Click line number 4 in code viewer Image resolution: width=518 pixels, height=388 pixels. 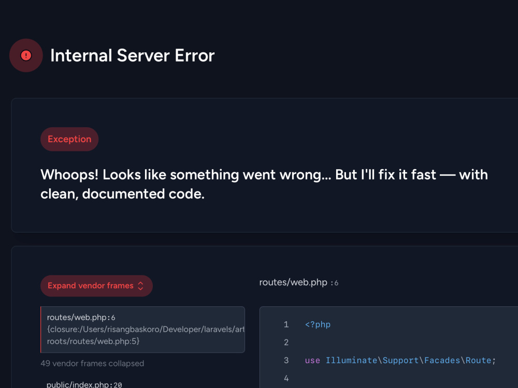[286, 378]
